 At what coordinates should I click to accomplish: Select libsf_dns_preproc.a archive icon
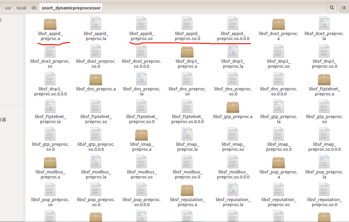(x=96, y=79)
